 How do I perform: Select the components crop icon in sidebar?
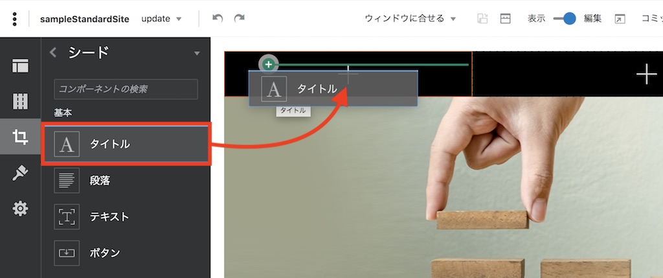click(20, 137)
